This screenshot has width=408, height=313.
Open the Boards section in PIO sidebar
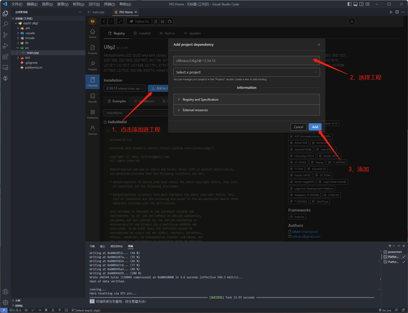pyautogui.click(x=92, y=98)
